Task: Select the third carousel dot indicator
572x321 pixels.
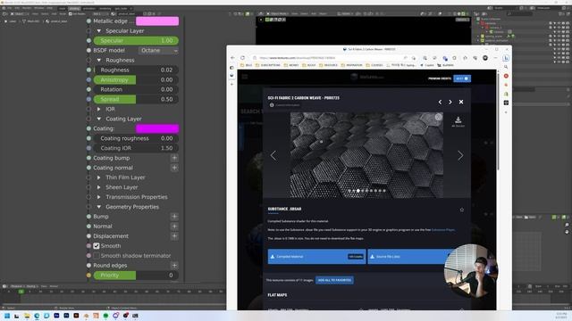Action: (x=358, y=191)
